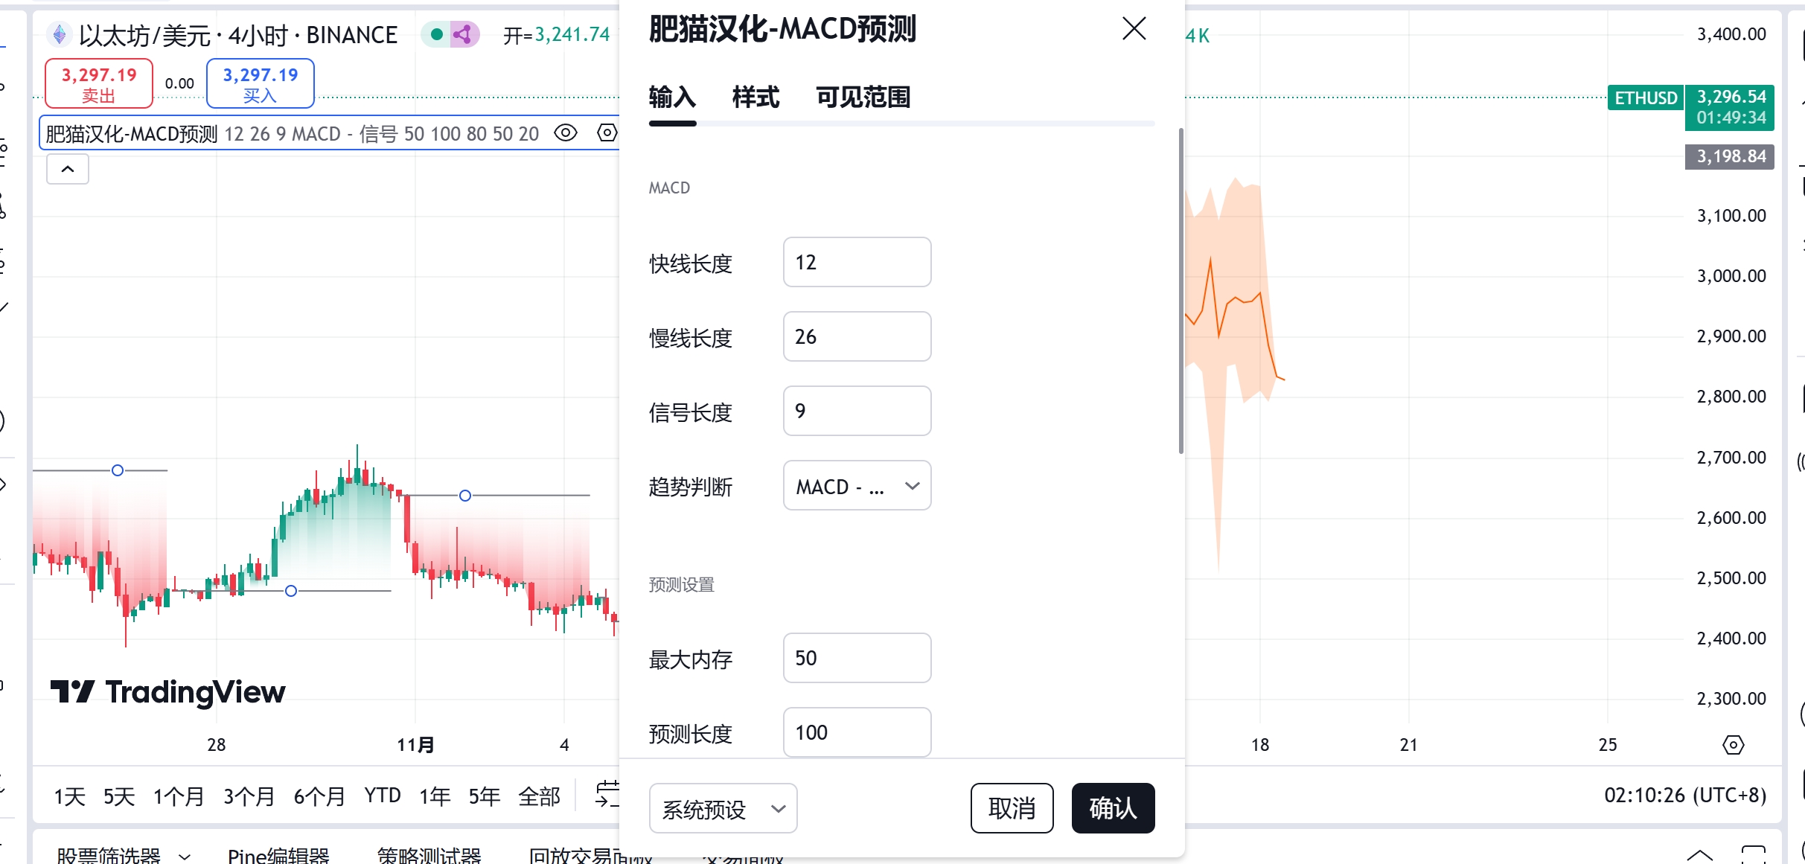Screen dimensions: 1805x864
Task: Click the dialog's vertical scrollbar
Action: point(1181,290)
